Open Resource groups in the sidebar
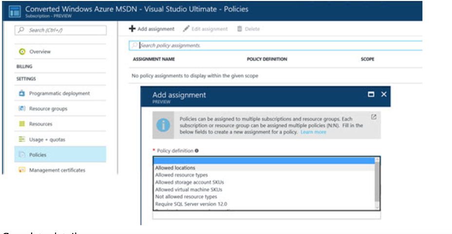Screen dimensions: 452x234 tap(48, 109)
